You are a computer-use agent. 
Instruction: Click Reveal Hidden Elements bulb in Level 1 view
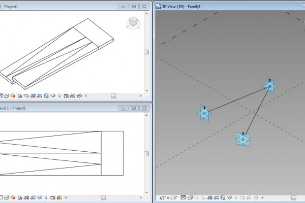coord(46,197)
